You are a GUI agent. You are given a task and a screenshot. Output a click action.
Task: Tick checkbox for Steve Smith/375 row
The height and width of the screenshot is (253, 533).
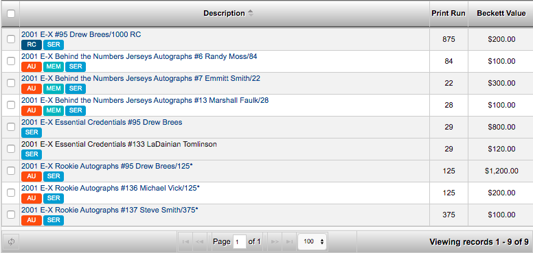pyautogui.click(x=11, y=215)
